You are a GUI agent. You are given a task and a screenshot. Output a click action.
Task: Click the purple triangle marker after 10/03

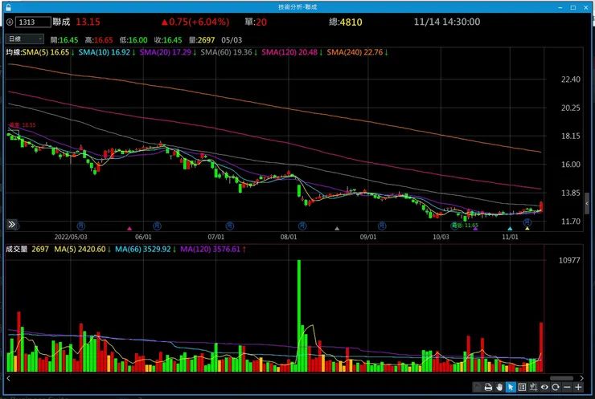pyautogui.click(x=475, y=229)
